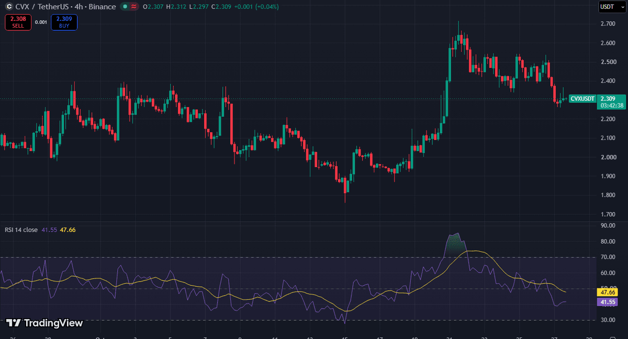Click the 03:42:38 candle countdown

tap(612, 106)
